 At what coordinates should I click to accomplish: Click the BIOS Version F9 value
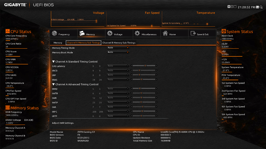pos(79,135)
